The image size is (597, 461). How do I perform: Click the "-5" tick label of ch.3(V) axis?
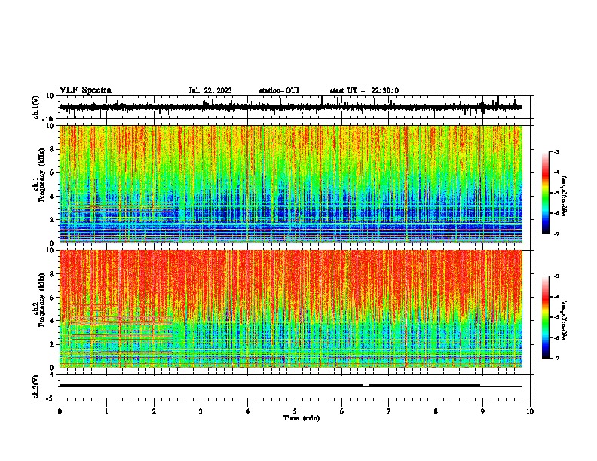[x=51, y=398]
